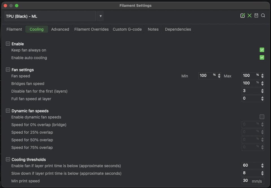
Task: Click the Enable section group icon
Action: point(8,44)
